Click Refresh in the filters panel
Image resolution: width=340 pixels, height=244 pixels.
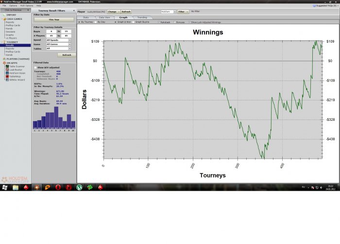(67, 55)
